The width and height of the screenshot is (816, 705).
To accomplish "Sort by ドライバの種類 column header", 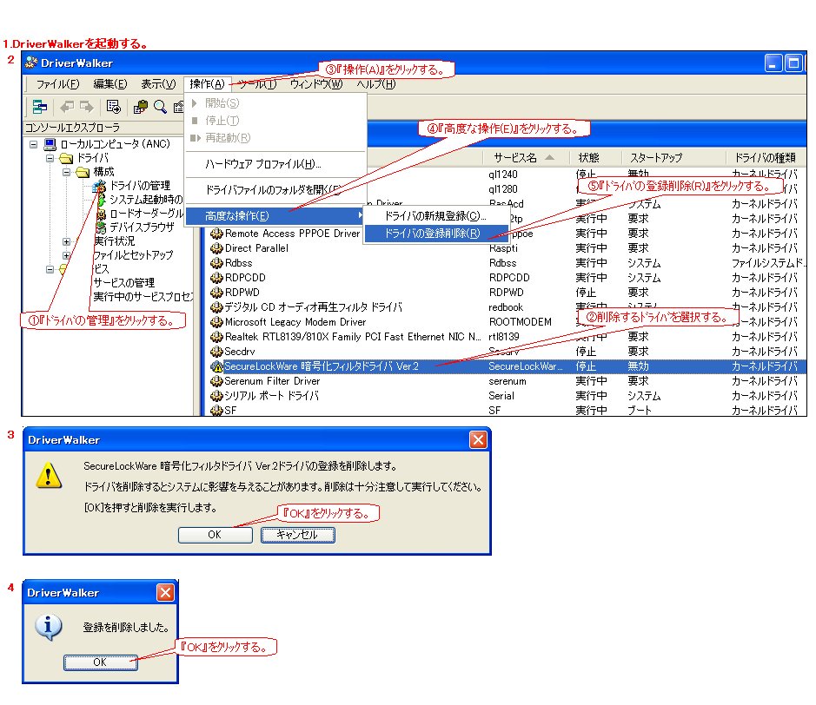I will pos(766,157).
